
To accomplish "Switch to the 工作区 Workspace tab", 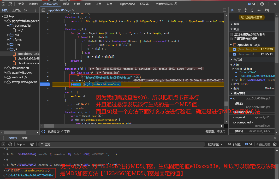I will pyautogui.click(x=16, y=10).
